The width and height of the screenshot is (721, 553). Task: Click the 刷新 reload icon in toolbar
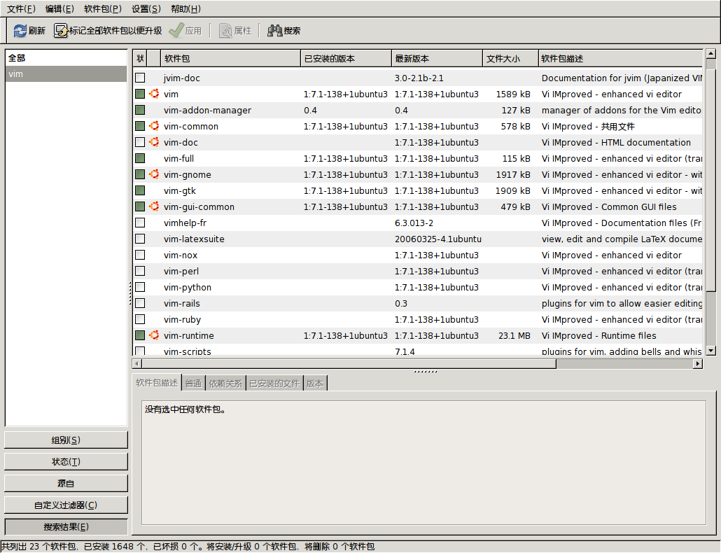coord(20,31)
